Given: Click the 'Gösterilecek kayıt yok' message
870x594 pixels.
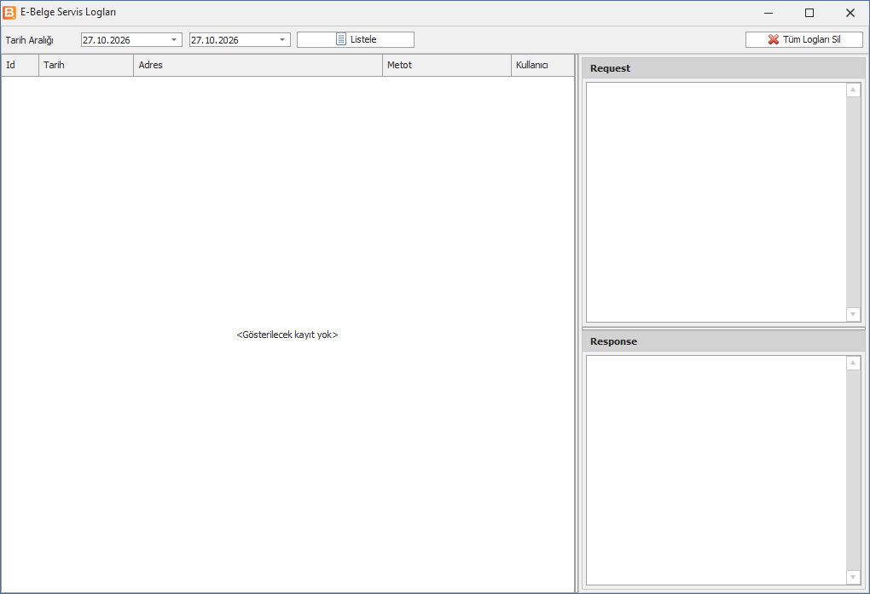Looking at the screenshot, I should 287,335.
